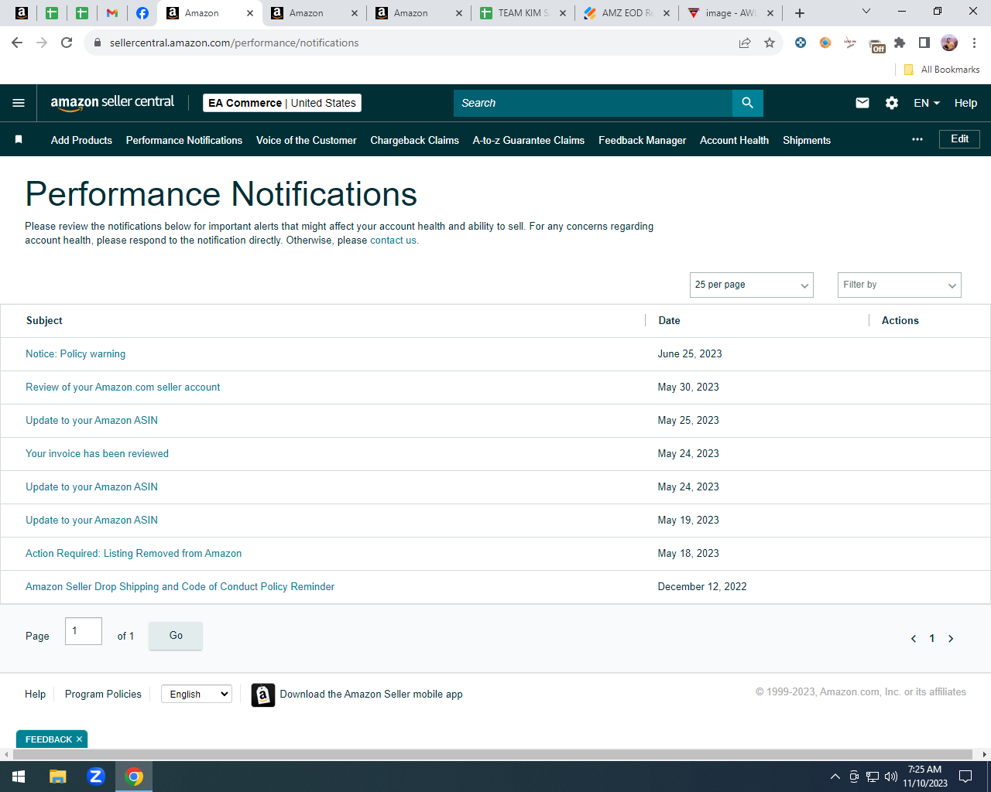Click the Amazon Seller Central logo
The image size is (991, 792).
(112, 103)
